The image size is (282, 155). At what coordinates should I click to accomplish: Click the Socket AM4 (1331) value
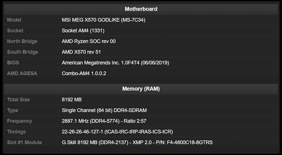pyautogui.click(x=83, y=31)
